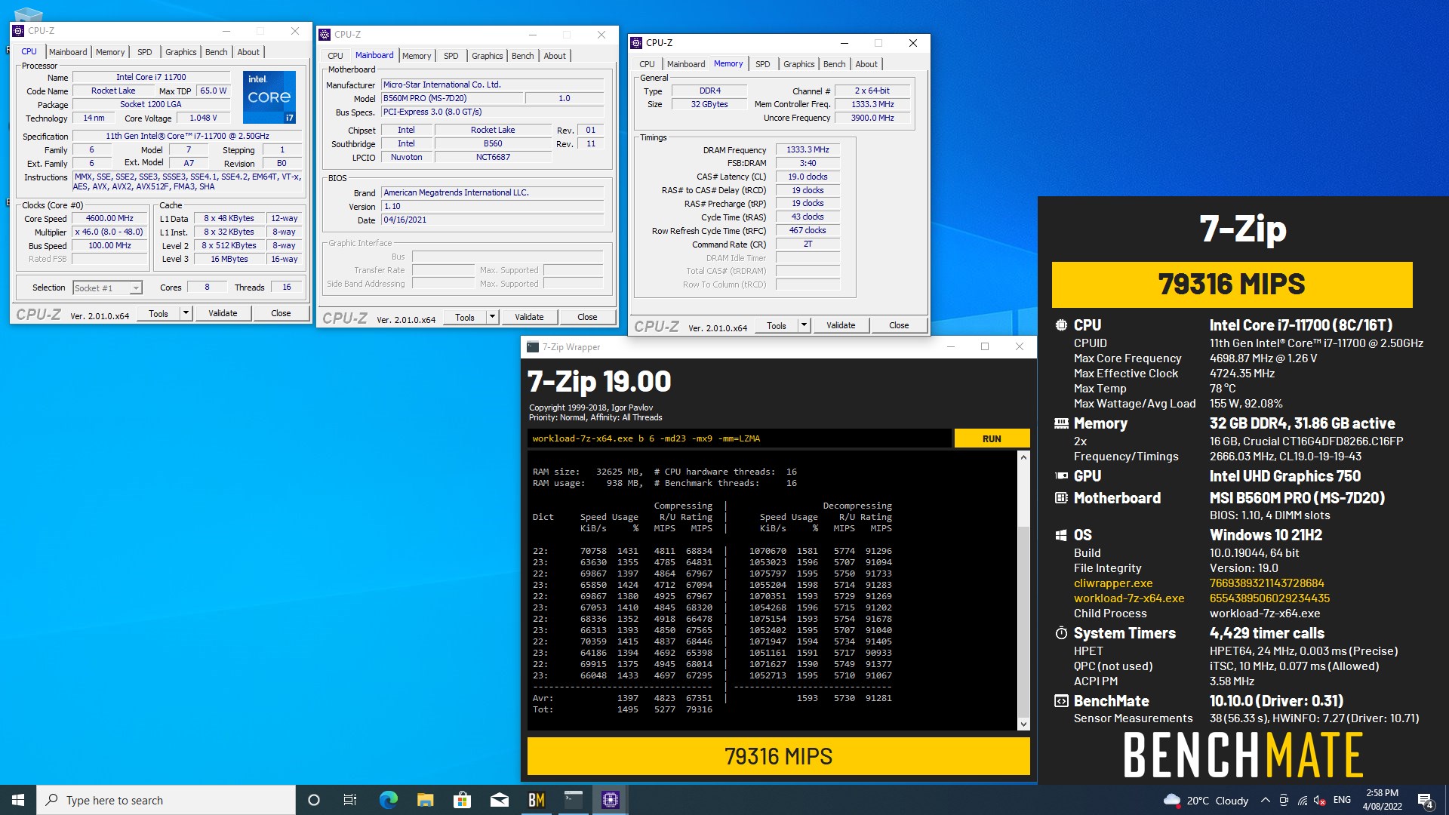
Task: Click BIOS date 04/16/2021 field
Action: click(x=492, y=220)
